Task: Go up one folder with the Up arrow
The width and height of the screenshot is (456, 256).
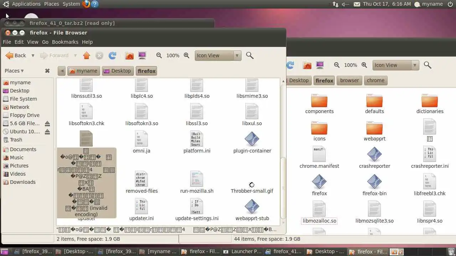Action: point(87,55)
